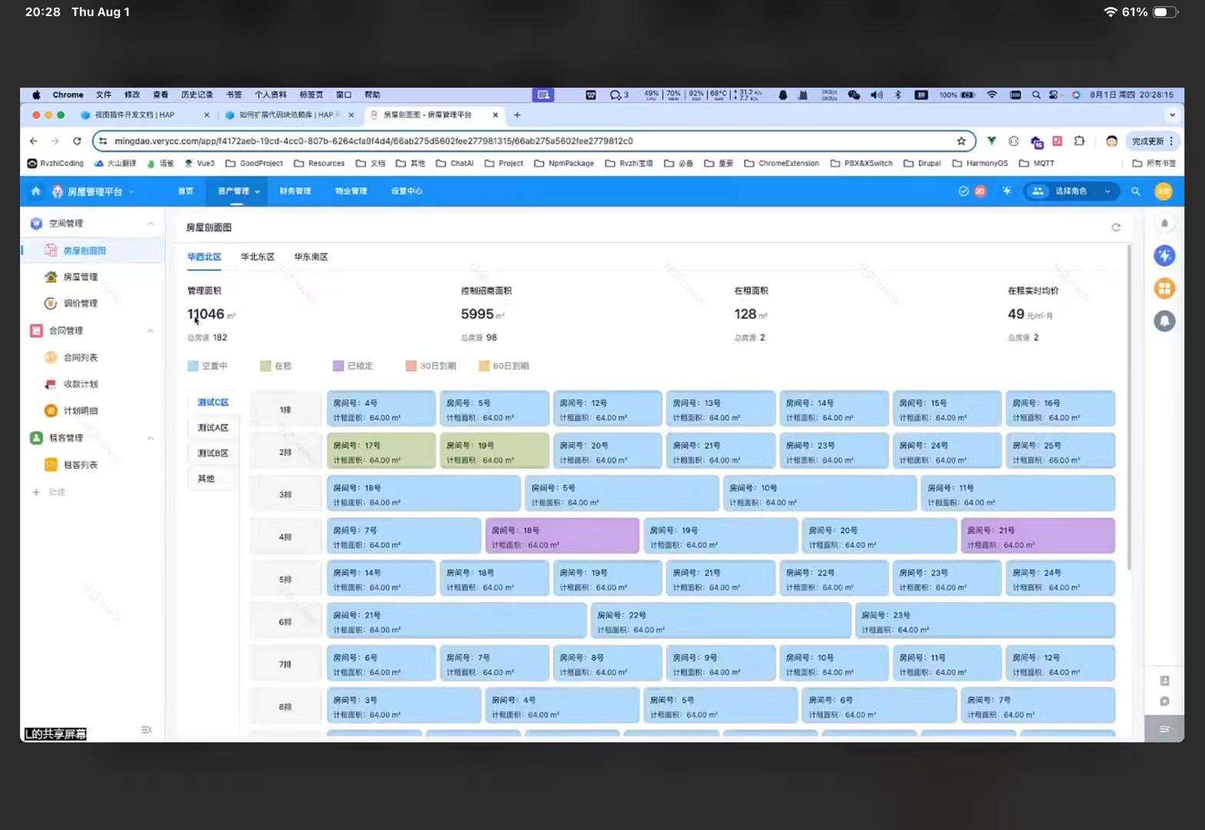Image resolution: width=1205 pixels, height=830 pixels.
Task: Refresh the 房屋剖面图 view
Action: coord(1116,227)
